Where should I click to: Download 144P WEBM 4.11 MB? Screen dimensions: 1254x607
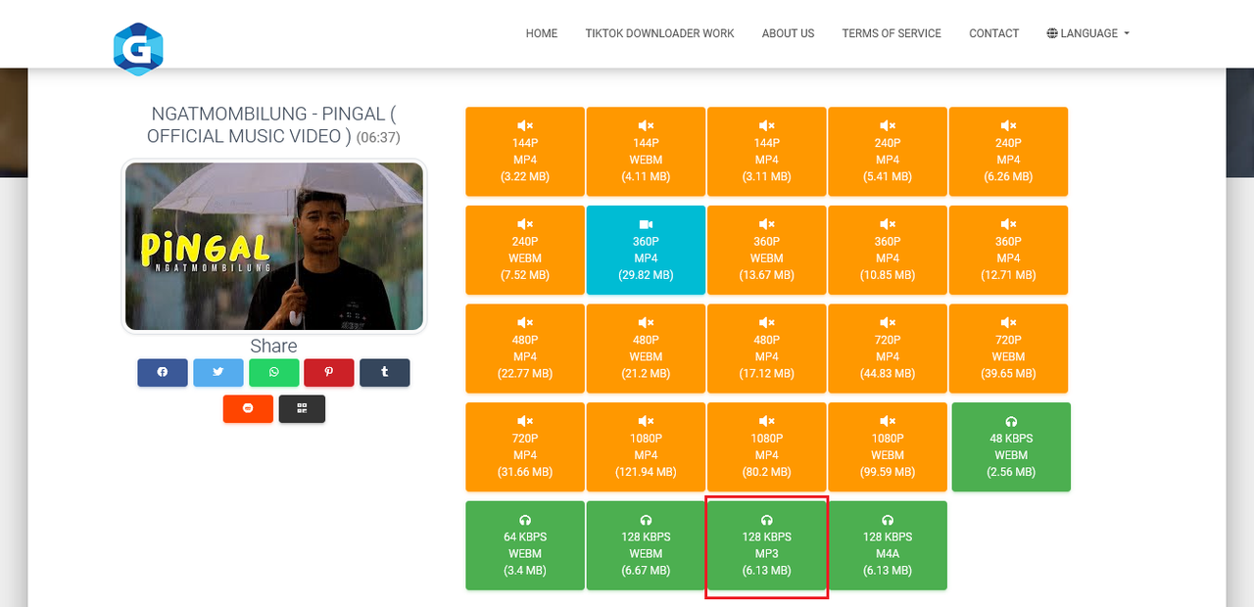(646, 152)
